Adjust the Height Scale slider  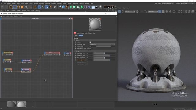pos(106,46)
